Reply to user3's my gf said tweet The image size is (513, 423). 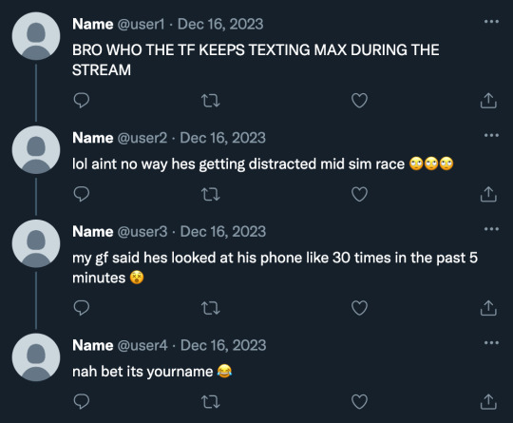(x=82, y=308)
